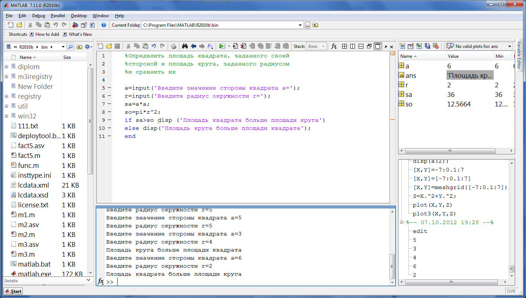Import data into the Workspace
The image size is (526, 298).
[x=419, y=46]
